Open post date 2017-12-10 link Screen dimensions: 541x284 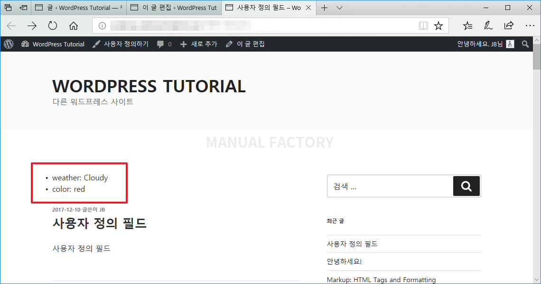click(66, 210)
